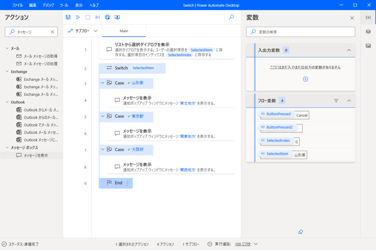
Task: Click the 100 ミリ秒 (ms) run delay link
Action: click(x=243, y=244)
